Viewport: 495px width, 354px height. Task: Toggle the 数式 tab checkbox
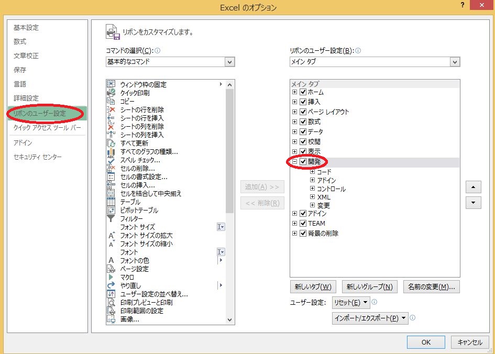pos(303,121)
